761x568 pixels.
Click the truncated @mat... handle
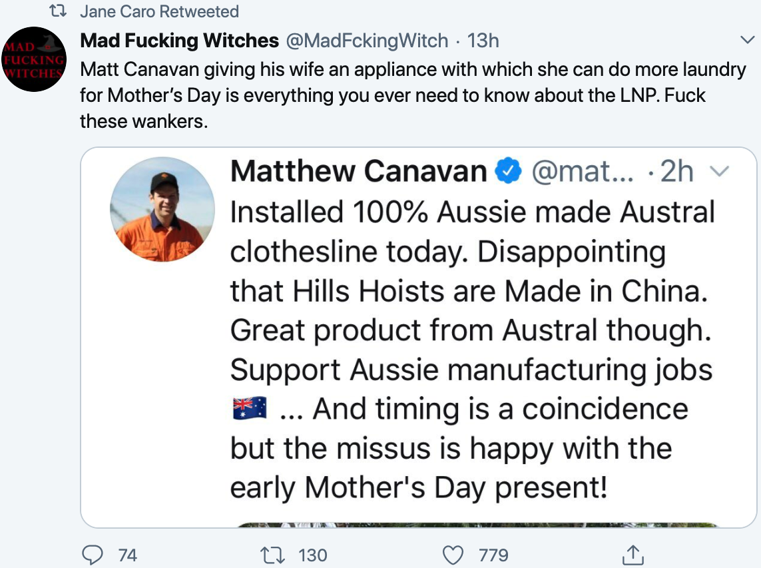pyautogui.click(x=583, y=172)
